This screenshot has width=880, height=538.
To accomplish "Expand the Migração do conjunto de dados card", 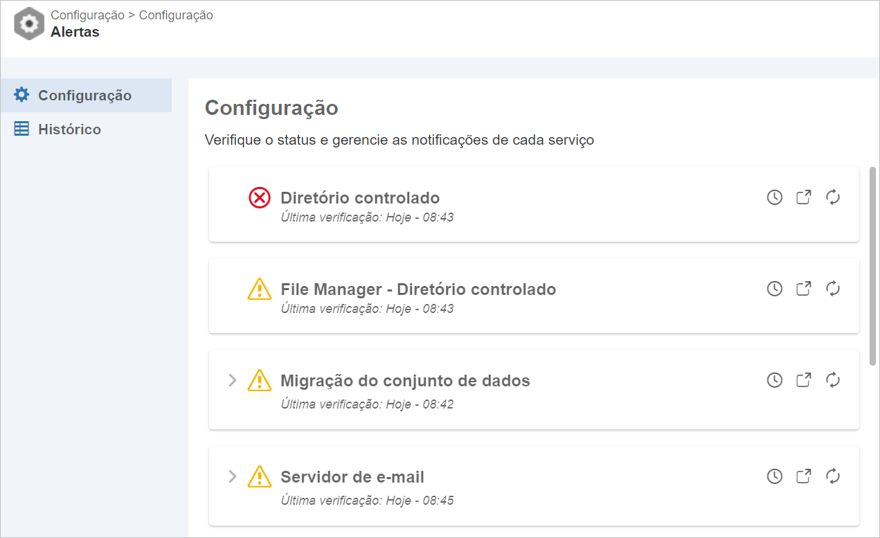I will 233,380.
